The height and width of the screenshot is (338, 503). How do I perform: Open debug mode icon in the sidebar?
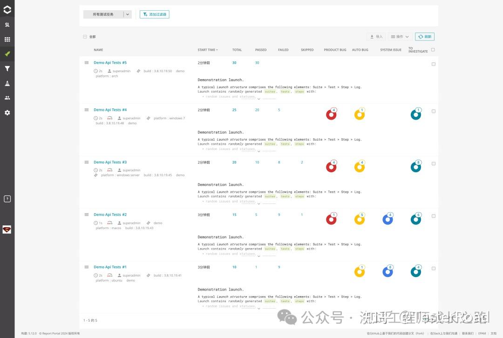click(7, 83)
